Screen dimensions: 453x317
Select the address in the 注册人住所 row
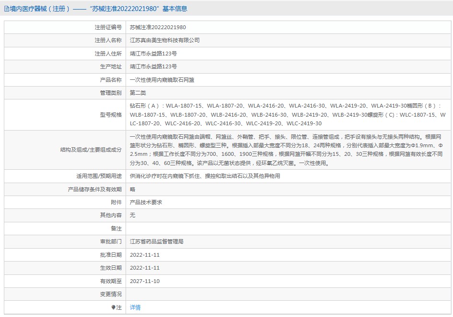153,54
